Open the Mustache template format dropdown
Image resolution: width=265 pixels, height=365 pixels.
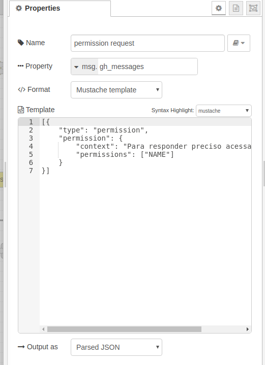pos(116,90)
